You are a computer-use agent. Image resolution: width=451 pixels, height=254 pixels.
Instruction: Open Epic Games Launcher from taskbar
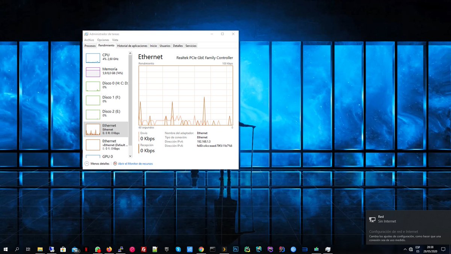click(x=166, y=249)
